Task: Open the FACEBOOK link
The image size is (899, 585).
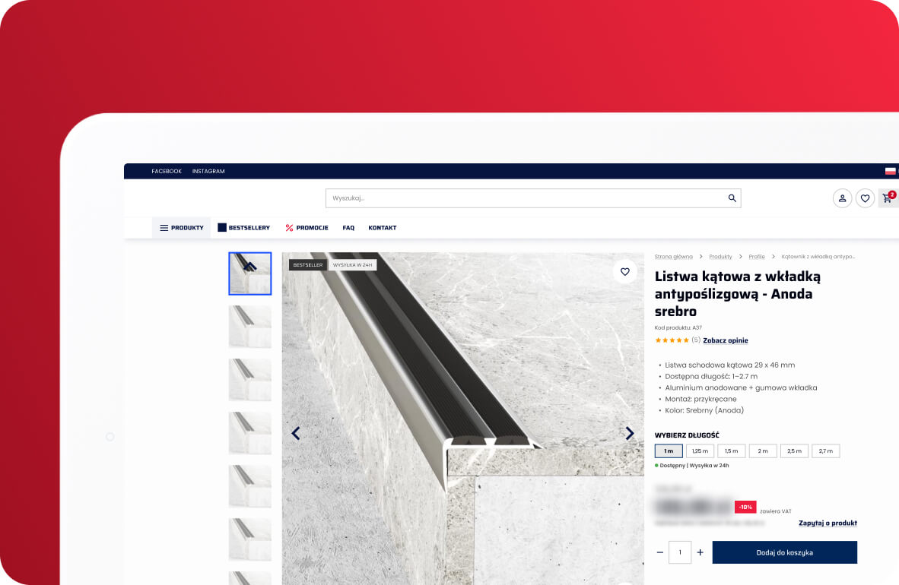Action: (x=167, y=171)
